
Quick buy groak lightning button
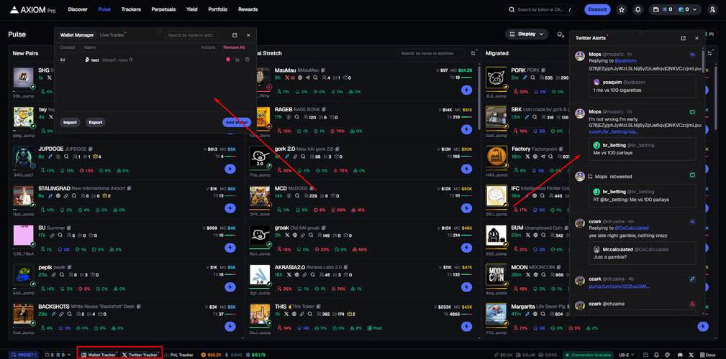tap(466, 248)
